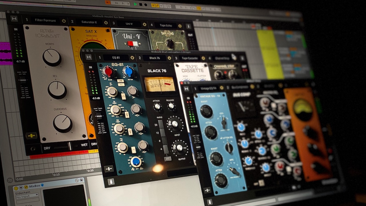Toggle the Uni-V slot power button
Image resolution: width=366 pixels, height=206 pixels.
point(144,24)
